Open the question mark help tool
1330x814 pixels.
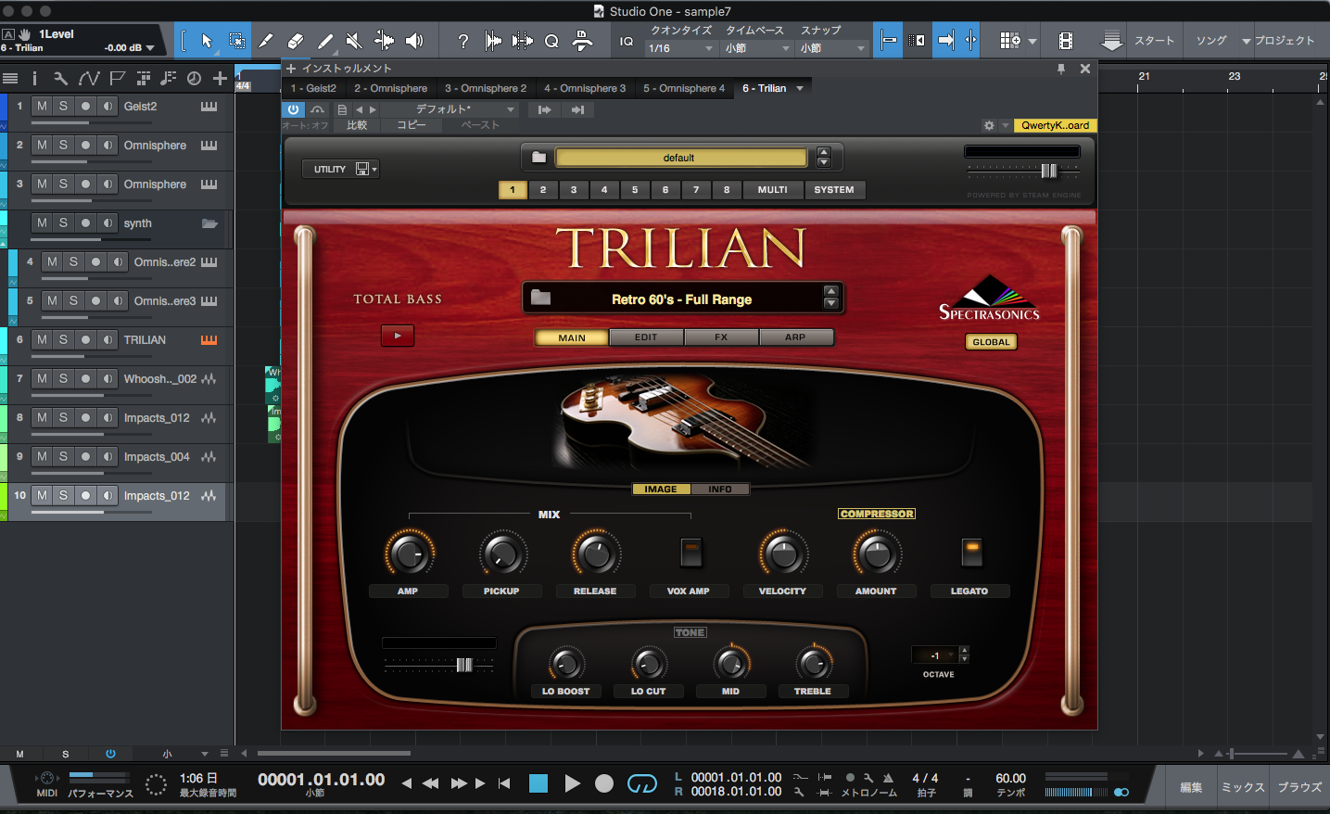point(462,40)
